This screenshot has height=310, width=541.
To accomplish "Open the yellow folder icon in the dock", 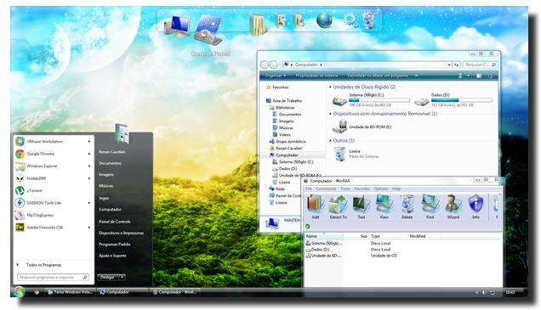I will [257, 24].
